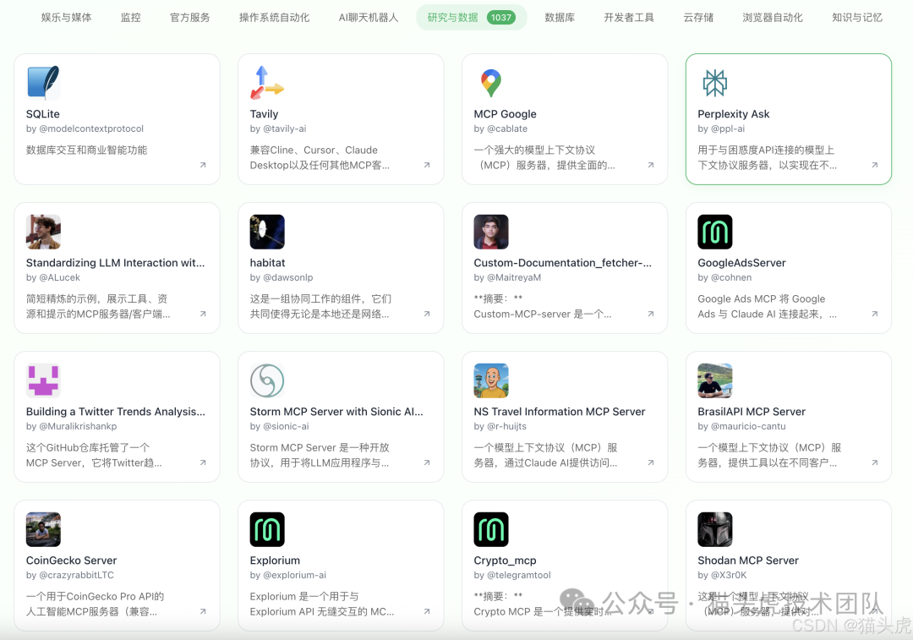913x640 pixels.
Task: Click the description 数据库交互和商业智能功能
Action: coord(87,150)
